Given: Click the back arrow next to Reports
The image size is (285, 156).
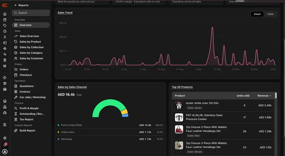Looking at the screenshot, I should (x=16, y=5).
